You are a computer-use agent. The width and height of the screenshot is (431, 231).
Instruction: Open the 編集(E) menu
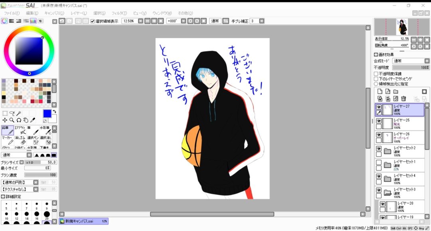(32, 13)
